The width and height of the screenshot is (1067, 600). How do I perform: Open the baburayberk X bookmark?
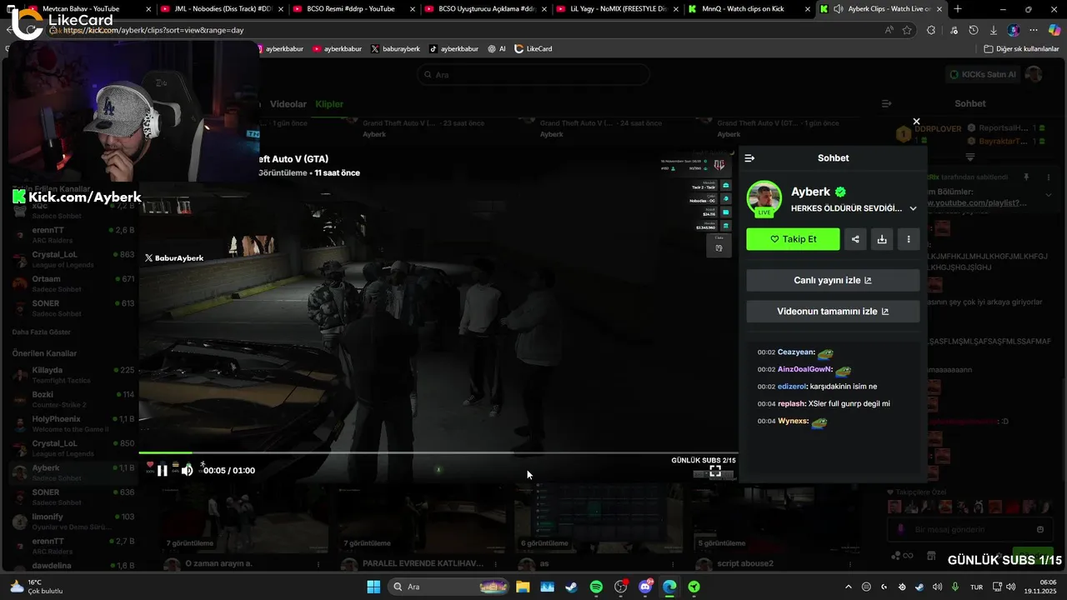396,49
